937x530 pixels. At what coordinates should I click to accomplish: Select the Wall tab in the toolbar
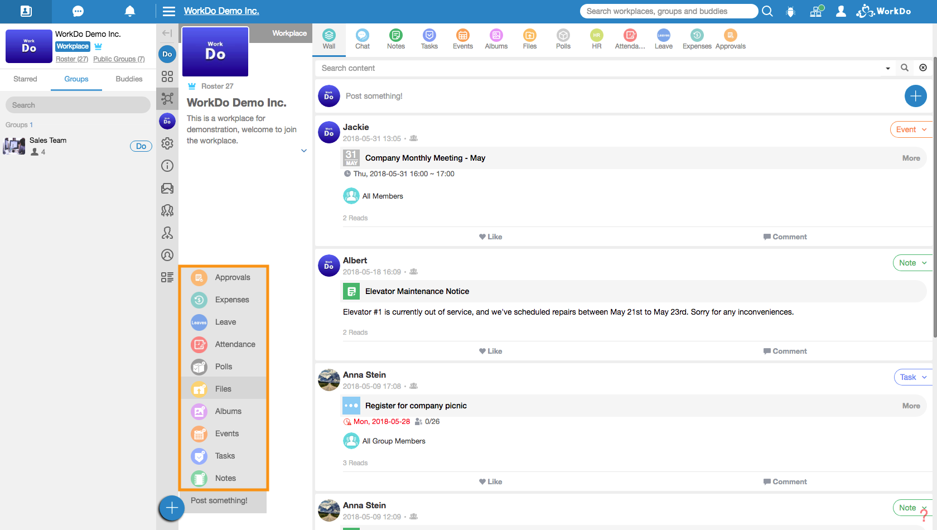(x=329, y=40)
